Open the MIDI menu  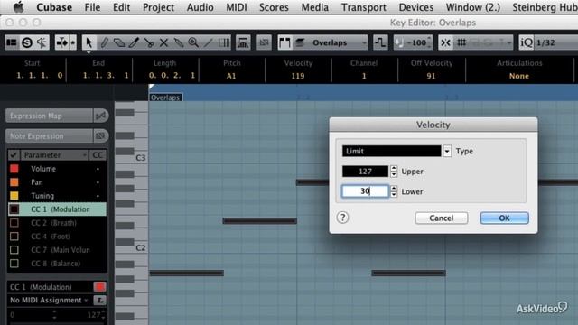(237, 7)
